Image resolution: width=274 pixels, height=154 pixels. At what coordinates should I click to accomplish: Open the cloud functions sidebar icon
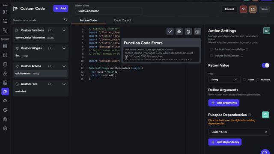5,101
